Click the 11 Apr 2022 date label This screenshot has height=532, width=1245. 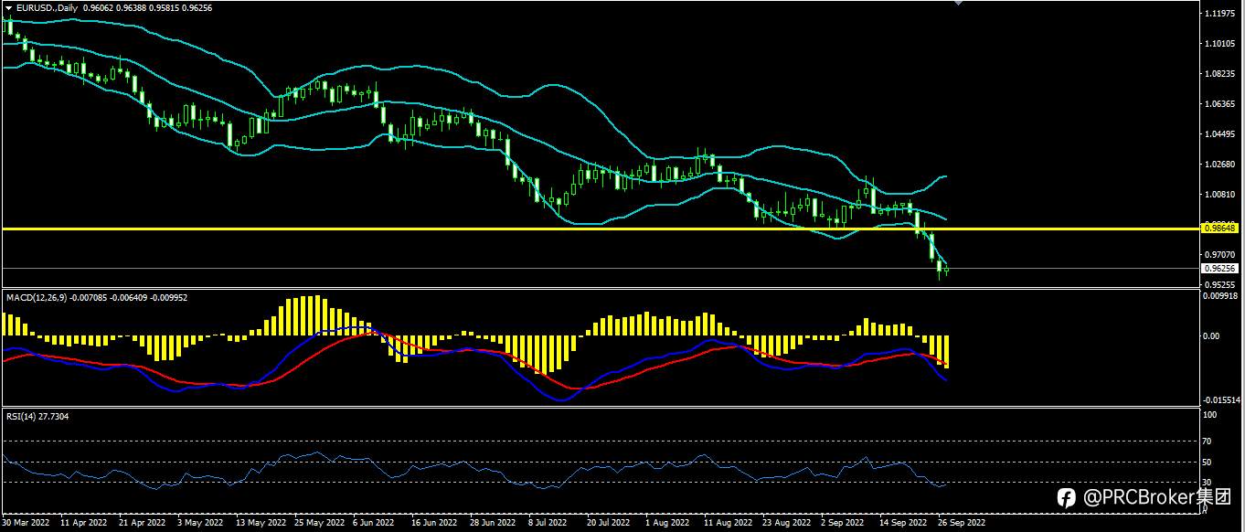point(83,524)
